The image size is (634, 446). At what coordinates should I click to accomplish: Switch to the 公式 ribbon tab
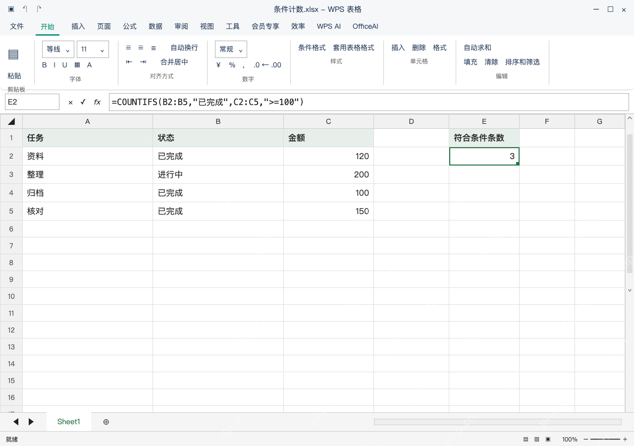click(x=130, y=26)
